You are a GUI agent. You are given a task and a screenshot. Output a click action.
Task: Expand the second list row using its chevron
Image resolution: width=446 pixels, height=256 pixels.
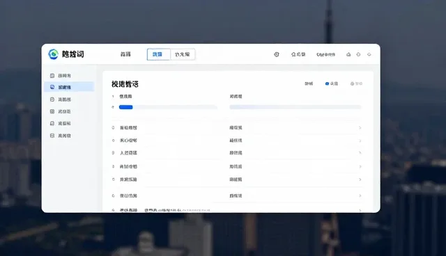click(x=360, y=141)
